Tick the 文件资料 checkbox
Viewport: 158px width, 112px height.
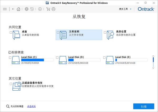point(58,33)
